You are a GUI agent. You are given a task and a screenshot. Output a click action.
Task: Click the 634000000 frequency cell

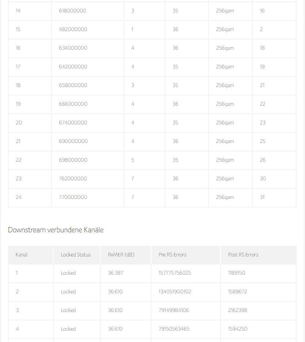click(x=73, y=48)
